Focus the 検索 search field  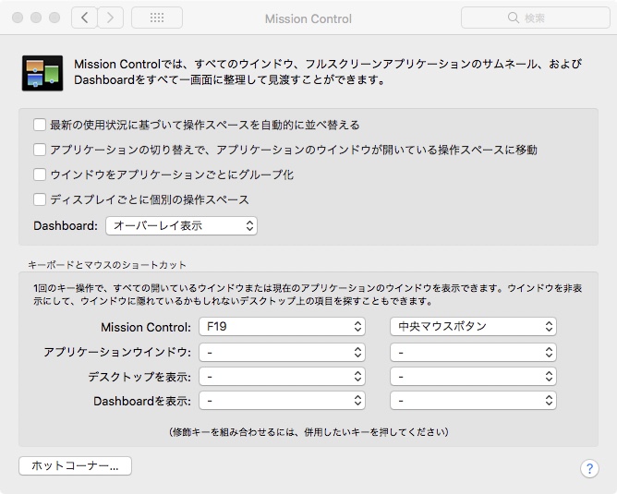[535, 18]
